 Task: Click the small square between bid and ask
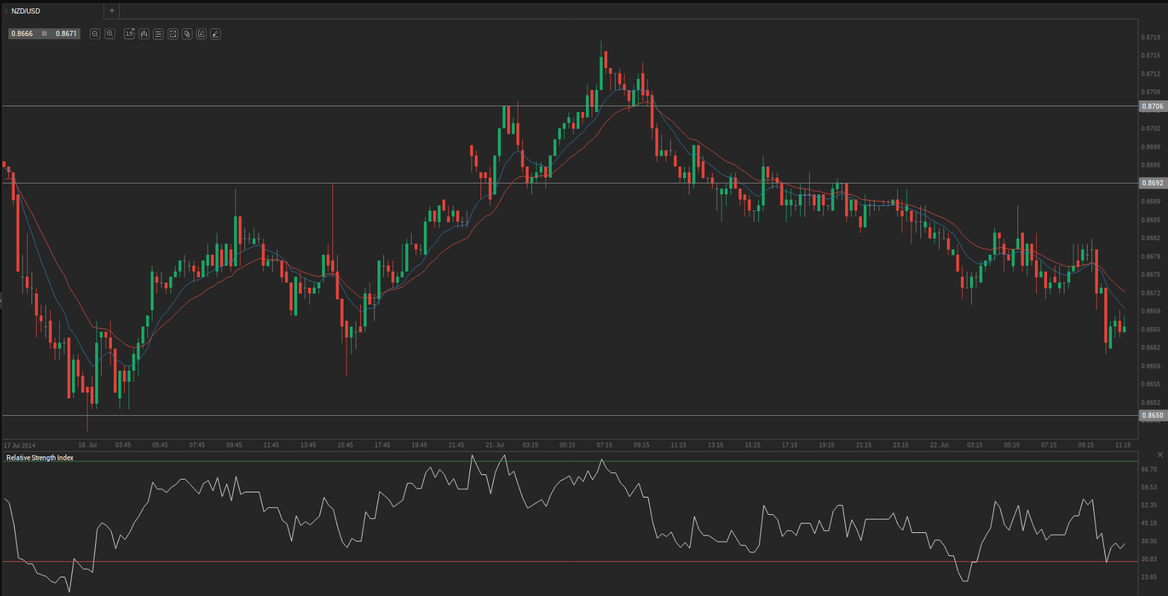[x=44, y=33]
